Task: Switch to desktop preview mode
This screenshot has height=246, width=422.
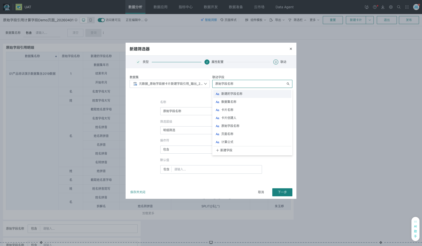Action: click(84, 20)
